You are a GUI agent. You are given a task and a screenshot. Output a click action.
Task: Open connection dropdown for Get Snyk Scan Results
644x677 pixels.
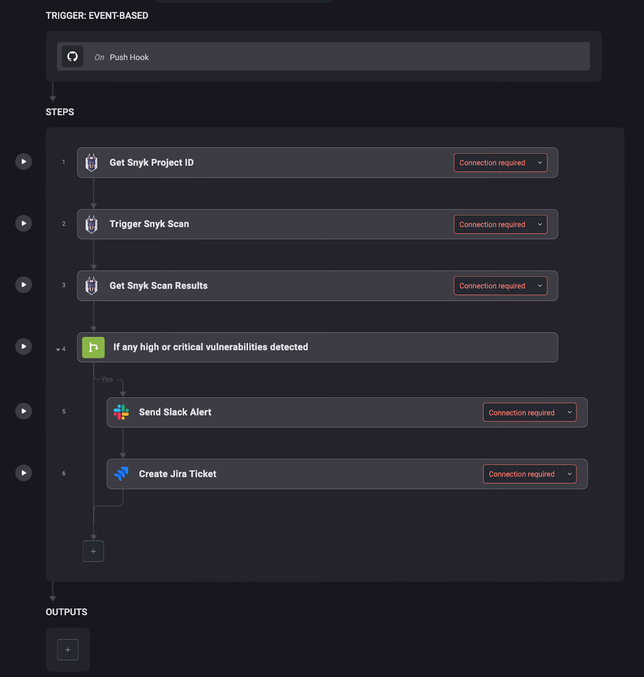500,286
